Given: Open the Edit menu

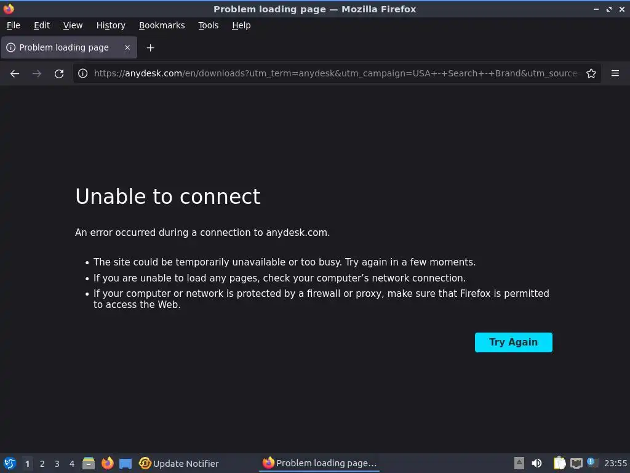Looking at the screenshot, I should pos(42,25).
